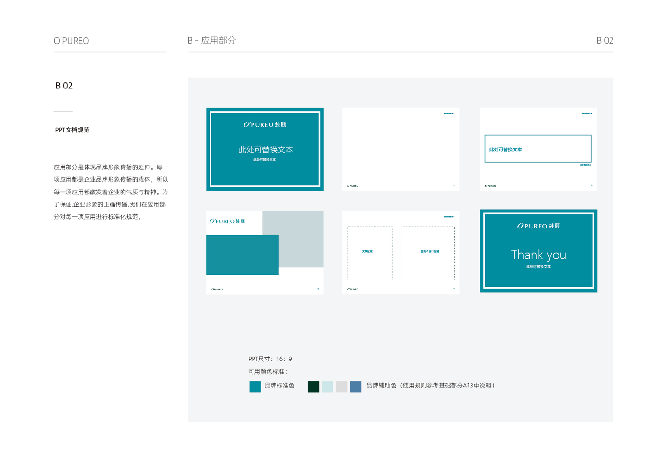Image resolution: width=646 pixels, height=457 pixels.
Task: Click the Thank you heading text
Action: coord(539,255)
